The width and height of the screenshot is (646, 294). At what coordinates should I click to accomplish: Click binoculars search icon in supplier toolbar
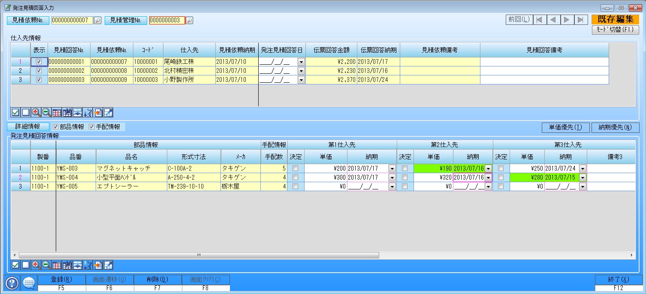point(67,113)
